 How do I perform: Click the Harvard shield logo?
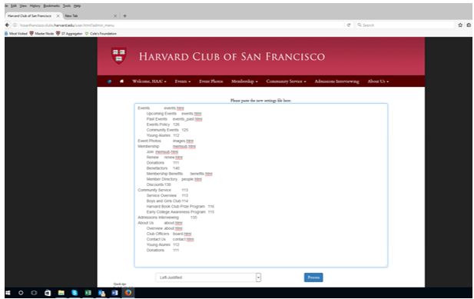pos(119,55)
